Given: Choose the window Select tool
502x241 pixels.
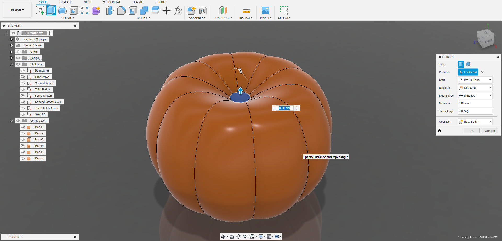Looking at the screenshot, I should pyautogui.click(x=284, y=10).
